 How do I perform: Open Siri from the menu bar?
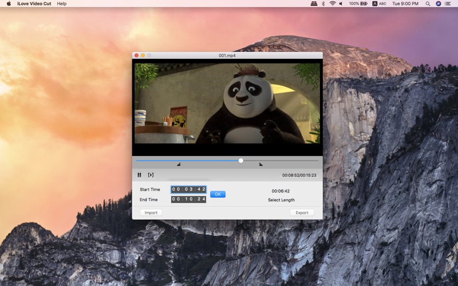click(x=438, y=3)
